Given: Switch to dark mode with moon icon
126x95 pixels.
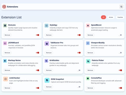Looking at the screenshot, I should (121, 7).
